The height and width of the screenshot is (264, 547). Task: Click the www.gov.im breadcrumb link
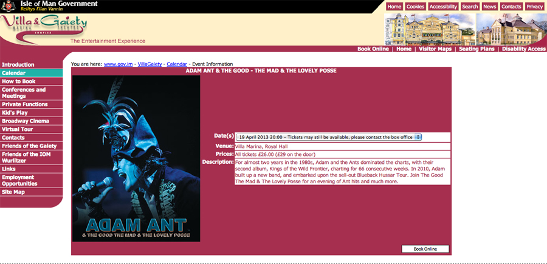[x=119, y=64]
